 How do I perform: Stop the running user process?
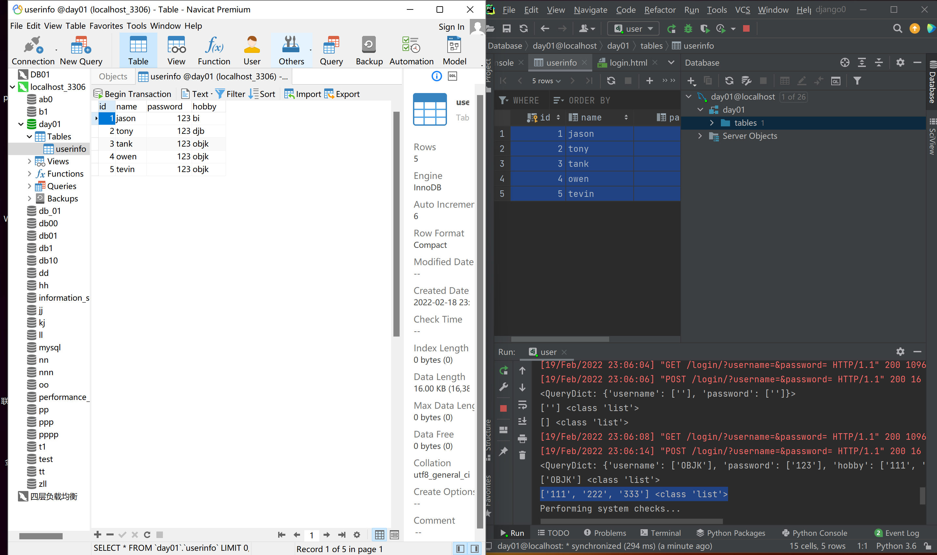click(746, 28)
